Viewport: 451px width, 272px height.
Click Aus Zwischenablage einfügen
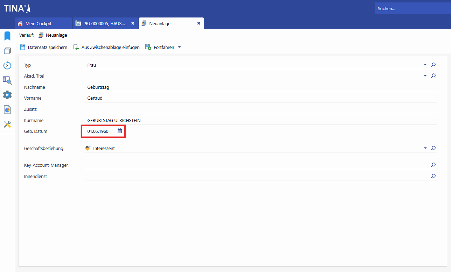[x=106, y=47]
